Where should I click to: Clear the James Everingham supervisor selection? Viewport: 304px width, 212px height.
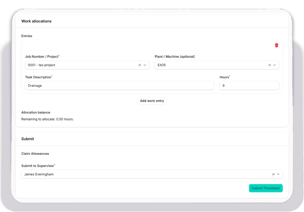[273, 174]
